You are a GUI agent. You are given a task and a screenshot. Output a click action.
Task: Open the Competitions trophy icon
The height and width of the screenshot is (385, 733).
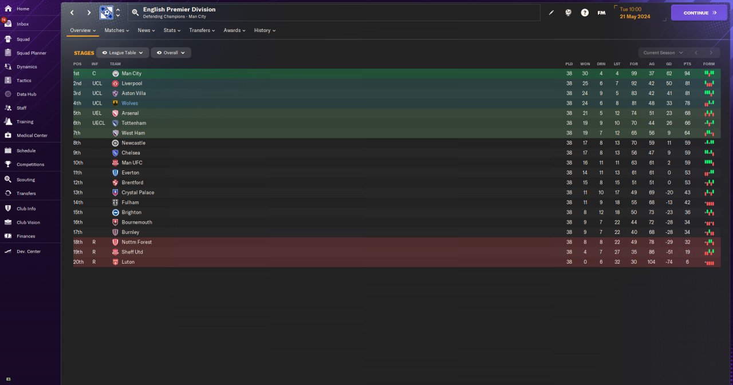tap(8, 165)
